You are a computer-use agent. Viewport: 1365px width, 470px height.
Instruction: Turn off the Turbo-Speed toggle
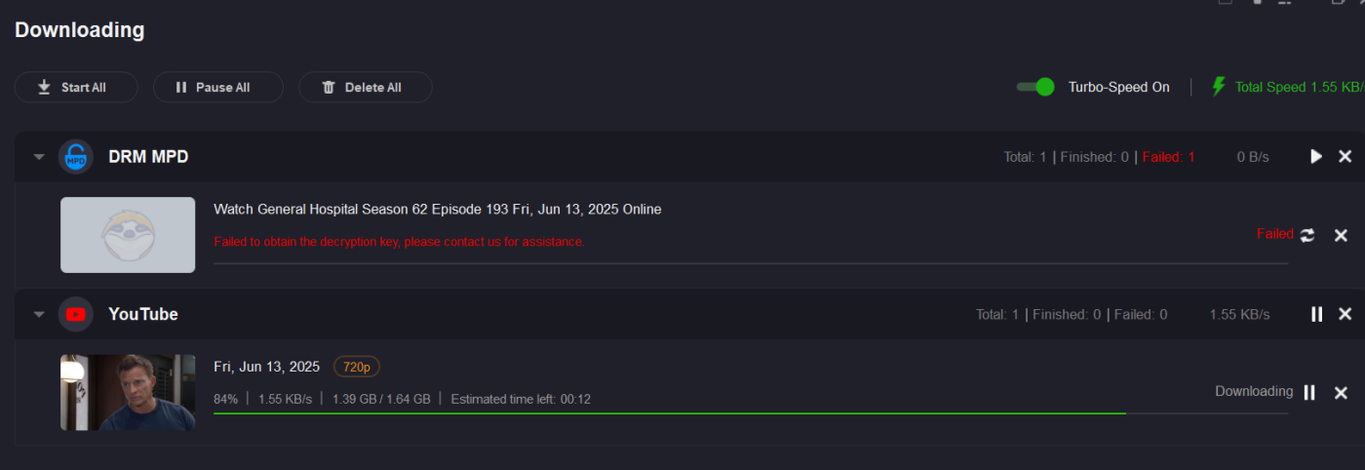point(1035,87)
